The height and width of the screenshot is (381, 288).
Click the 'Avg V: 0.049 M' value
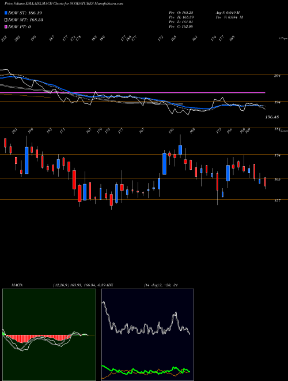tap(228, 13)
